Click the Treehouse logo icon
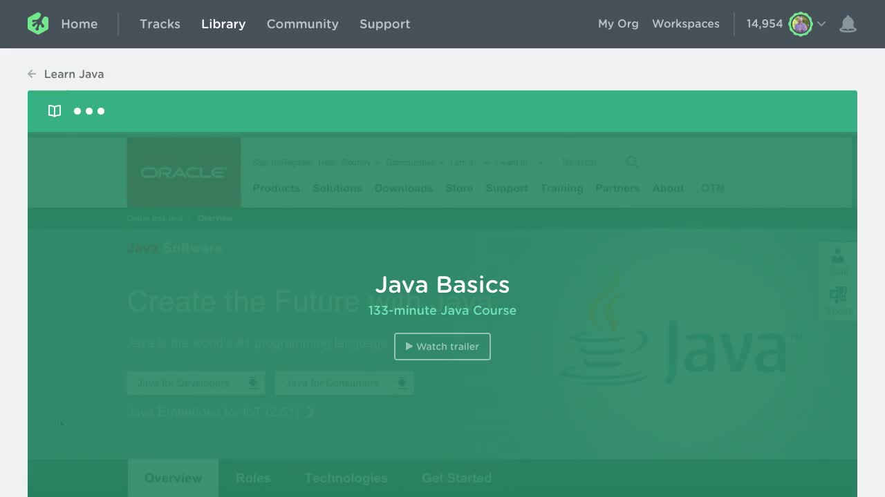This screenshot has height=497, width=885. point(38,23)
